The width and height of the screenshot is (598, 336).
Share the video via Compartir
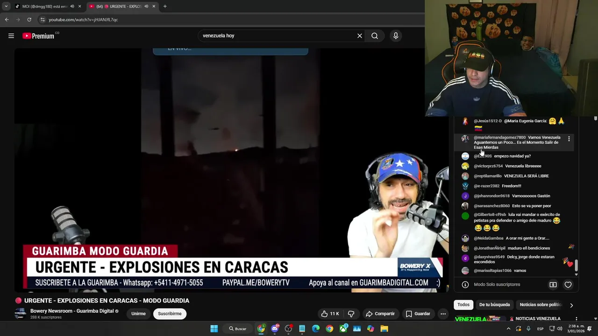tap(380, 314)
